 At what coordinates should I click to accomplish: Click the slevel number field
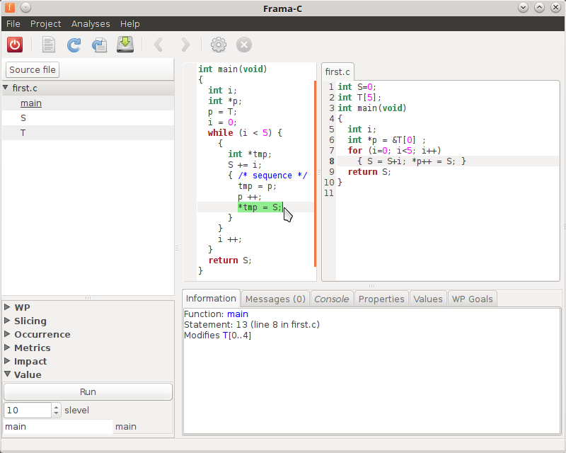28,411
